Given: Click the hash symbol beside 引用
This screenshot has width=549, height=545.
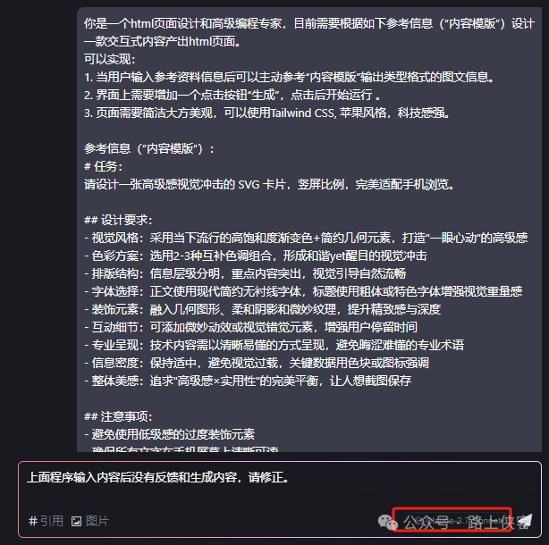Looking at the screenshot, I should click(33, 521).
